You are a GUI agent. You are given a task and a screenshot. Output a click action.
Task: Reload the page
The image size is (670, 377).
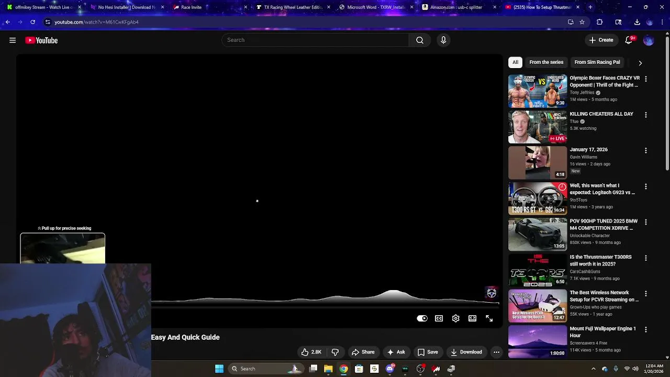[x=32, y=22]
